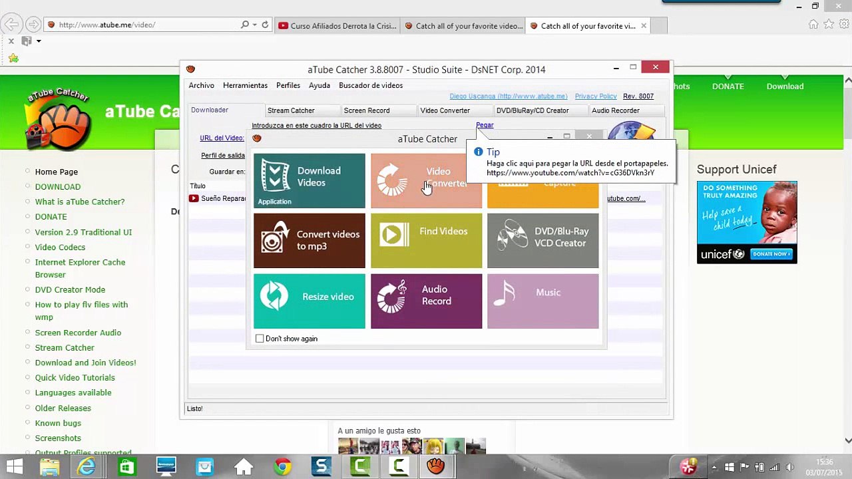
Task: Open the Herramientas menu
Action: pyautogui.click(x=245, y=85)
